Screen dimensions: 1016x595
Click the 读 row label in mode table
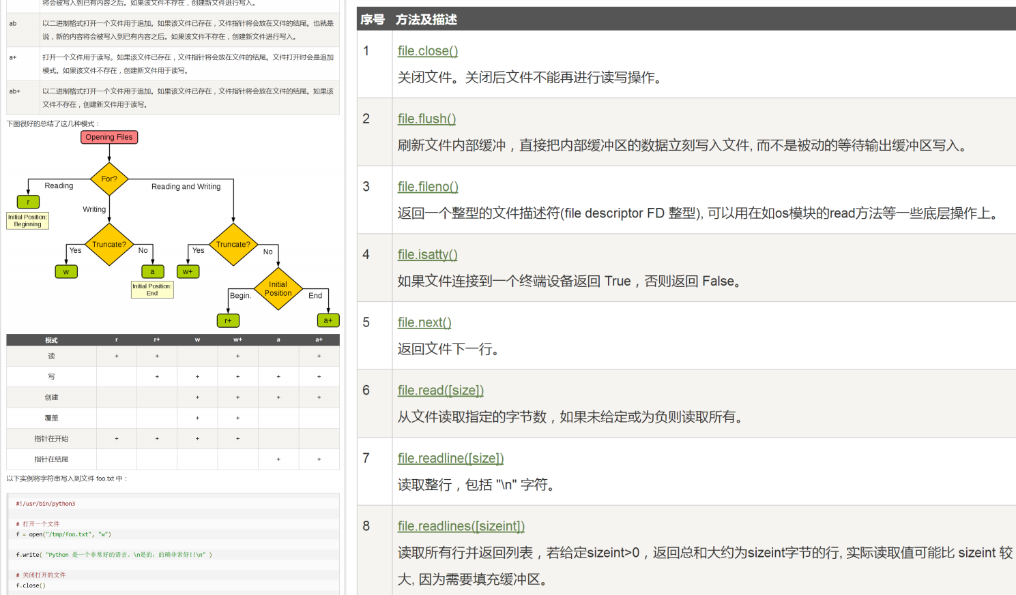tap(51, 356)
